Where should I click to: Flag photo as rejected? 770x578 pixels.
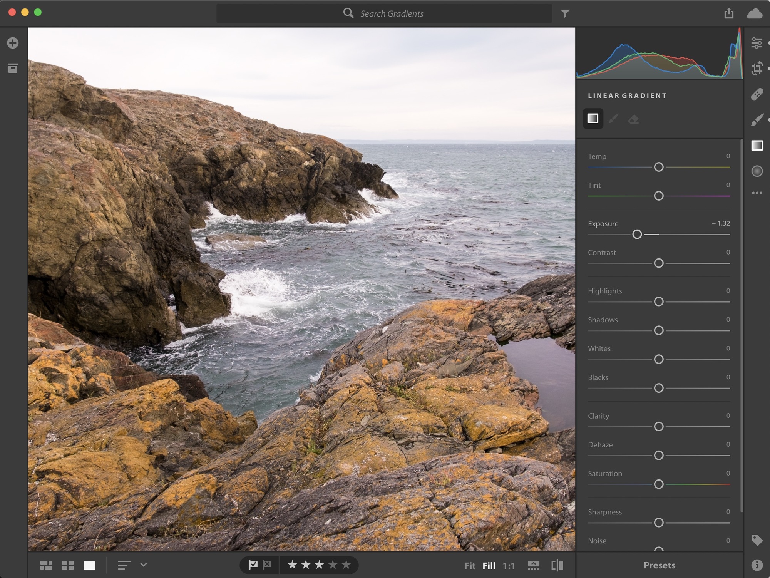pyautogui.click(x=267, y=565)
